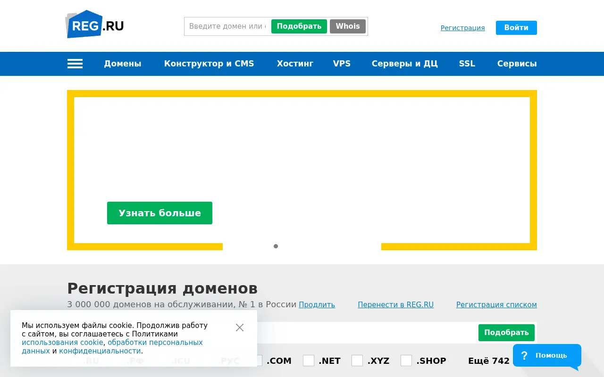This screenshot has height=377, width=604.
Task: Close the cookie notice
Action: point(240,328)
